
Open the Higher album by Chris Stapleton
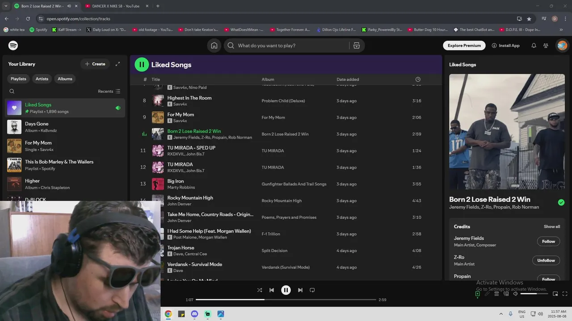[x=65, y=184]
